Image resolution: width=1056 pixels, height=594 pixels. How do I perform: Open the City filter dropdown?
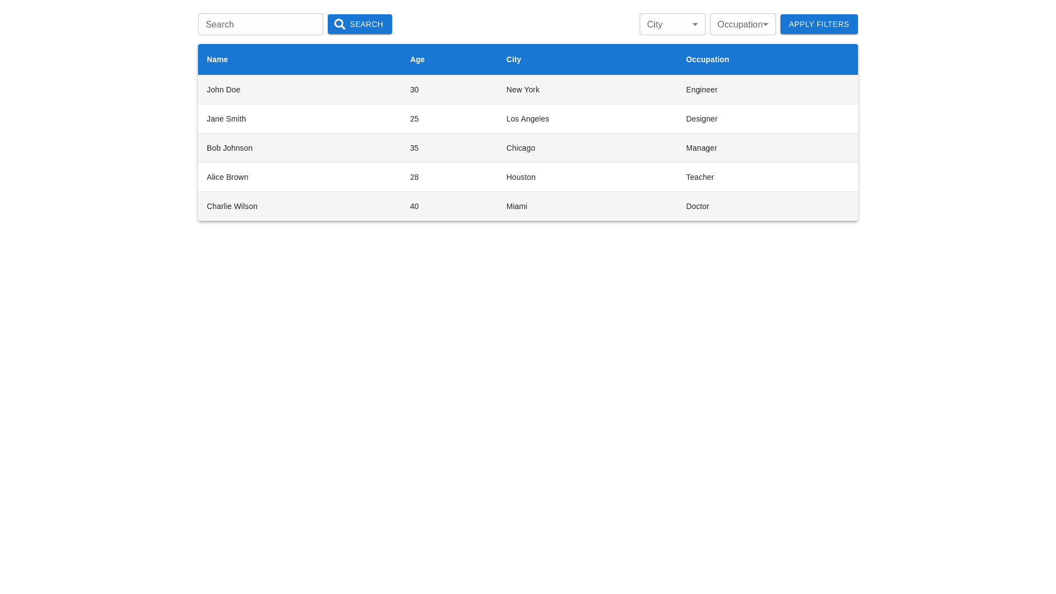[x=665, y=24]
